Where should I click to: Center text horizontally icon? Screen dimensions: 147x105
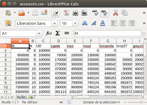(123, 23)
